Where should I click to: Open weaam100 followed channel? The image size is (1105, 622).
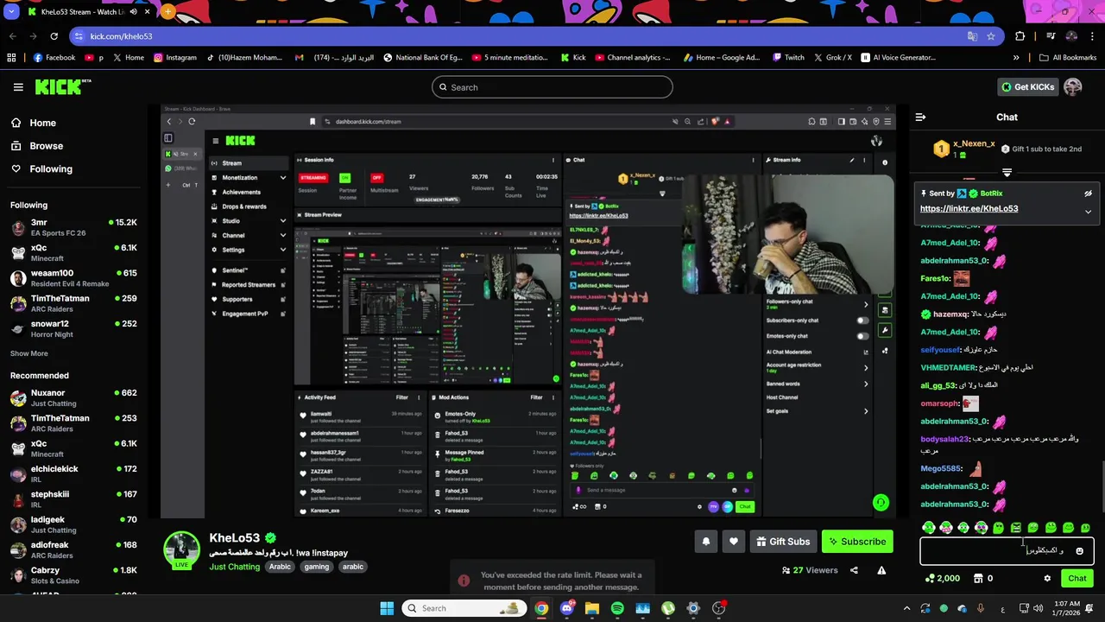pyautogui.click(x=73, y=278)
